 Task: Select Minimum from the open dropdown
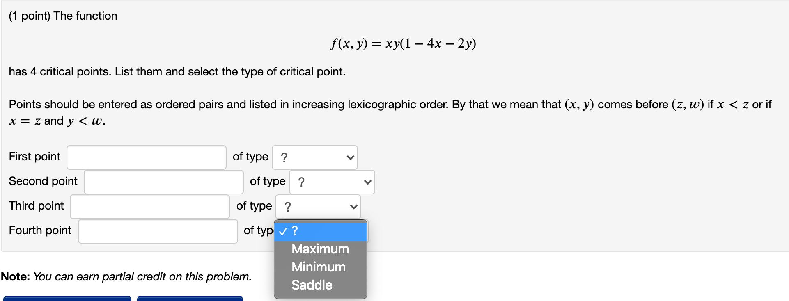pos(318,267)
